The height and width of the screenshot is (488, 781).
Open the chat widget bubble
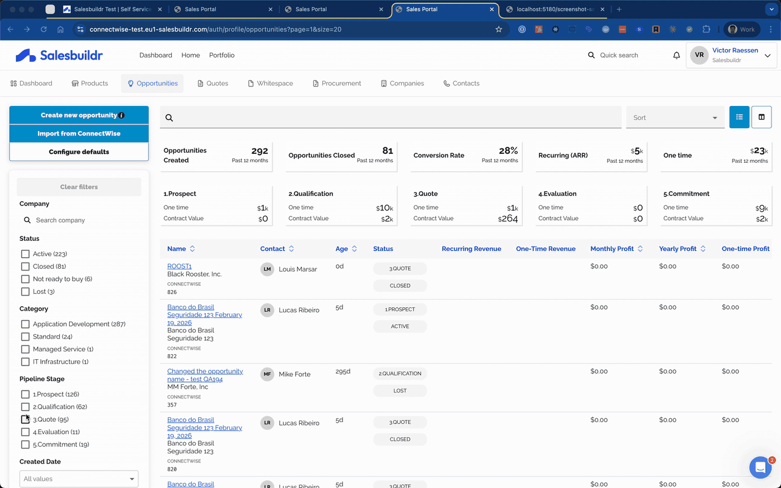click(760, 468)
